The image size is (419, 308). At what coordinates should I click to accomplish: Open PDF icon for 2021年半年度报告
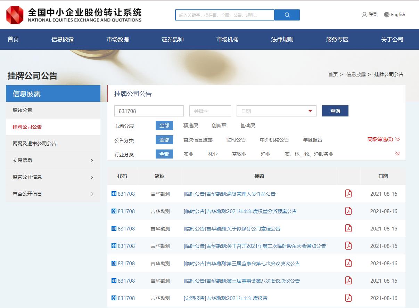[x=348, y=298]
